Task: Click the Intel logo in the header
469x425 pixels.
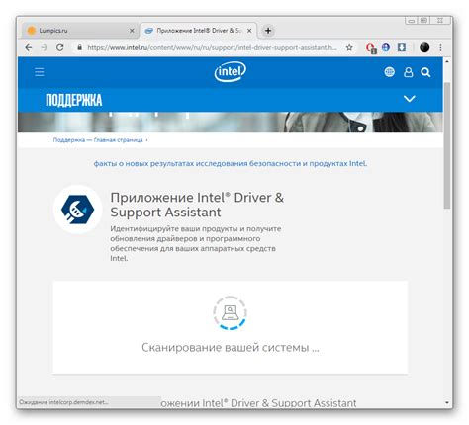Action: [231, 71]
